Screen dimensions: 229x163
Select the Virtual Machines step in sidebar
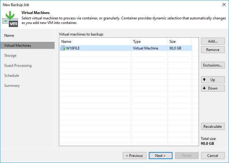coord(18,46)
